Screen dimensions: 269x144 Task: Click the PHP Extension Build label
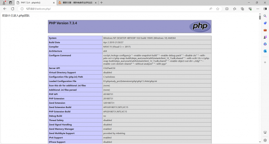[59, 111]
